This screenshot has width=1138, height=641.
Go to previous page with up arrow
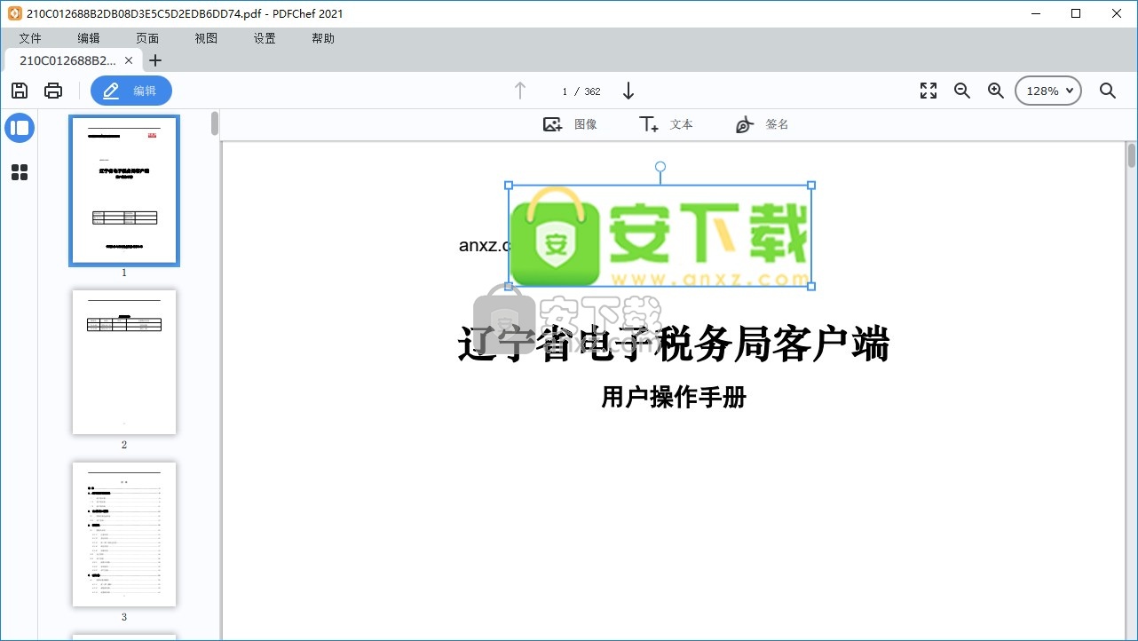pyautogui.click(x=520, y=91)
